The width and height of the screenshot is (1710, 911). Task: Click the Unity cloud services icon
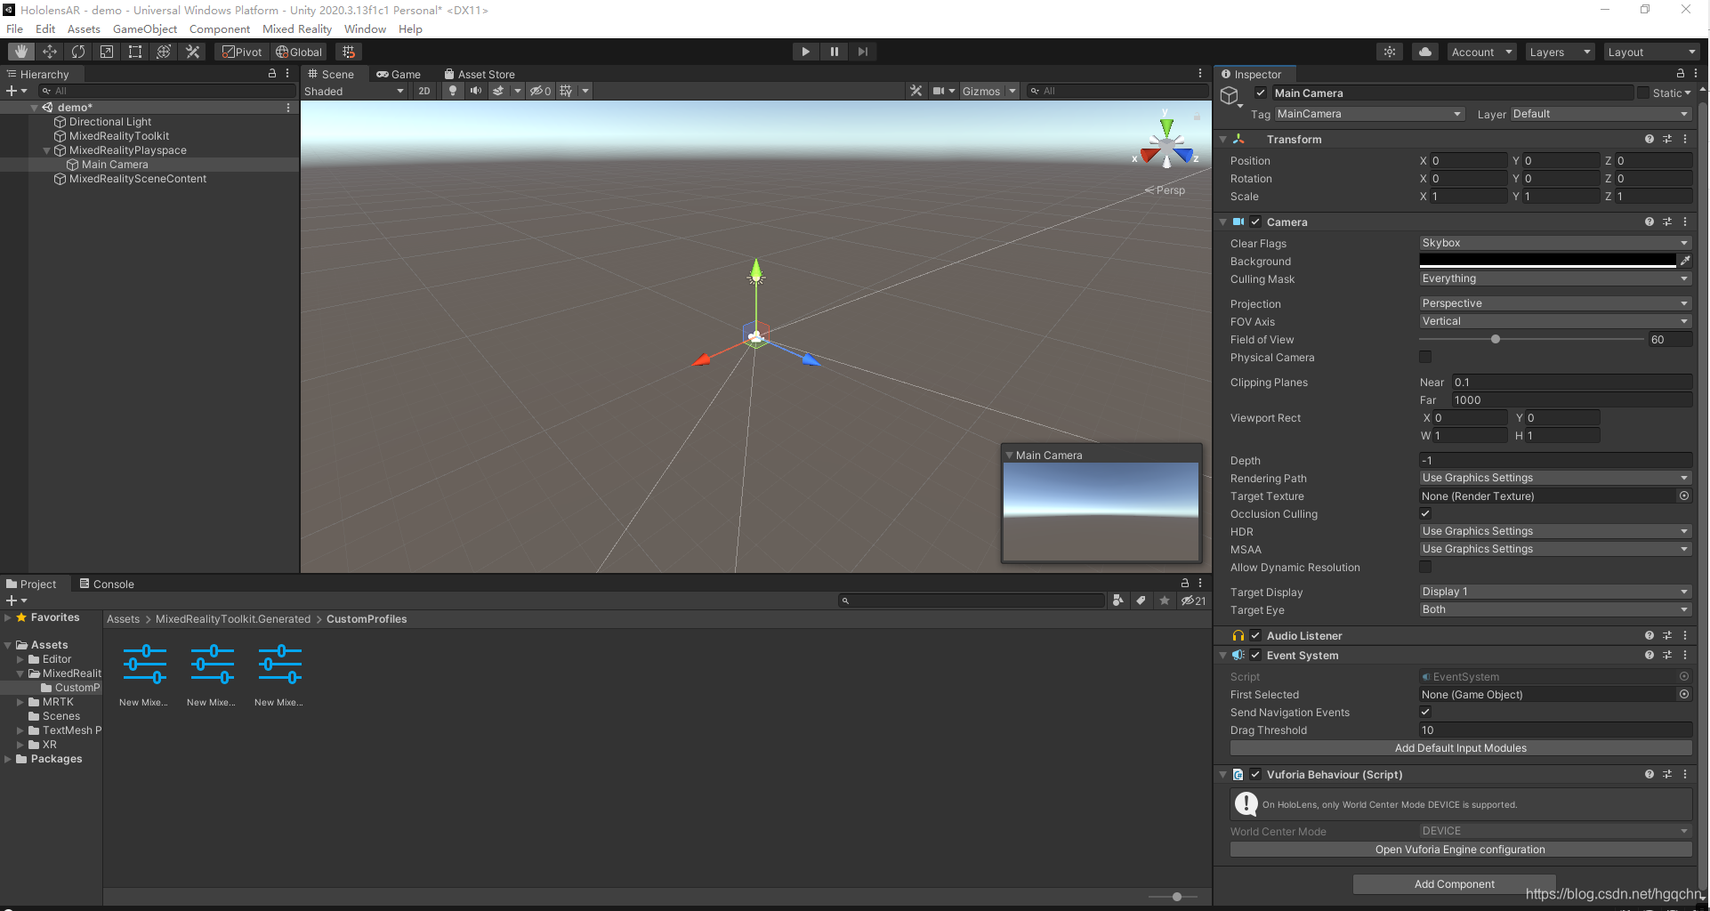(x=1424, y=52)
